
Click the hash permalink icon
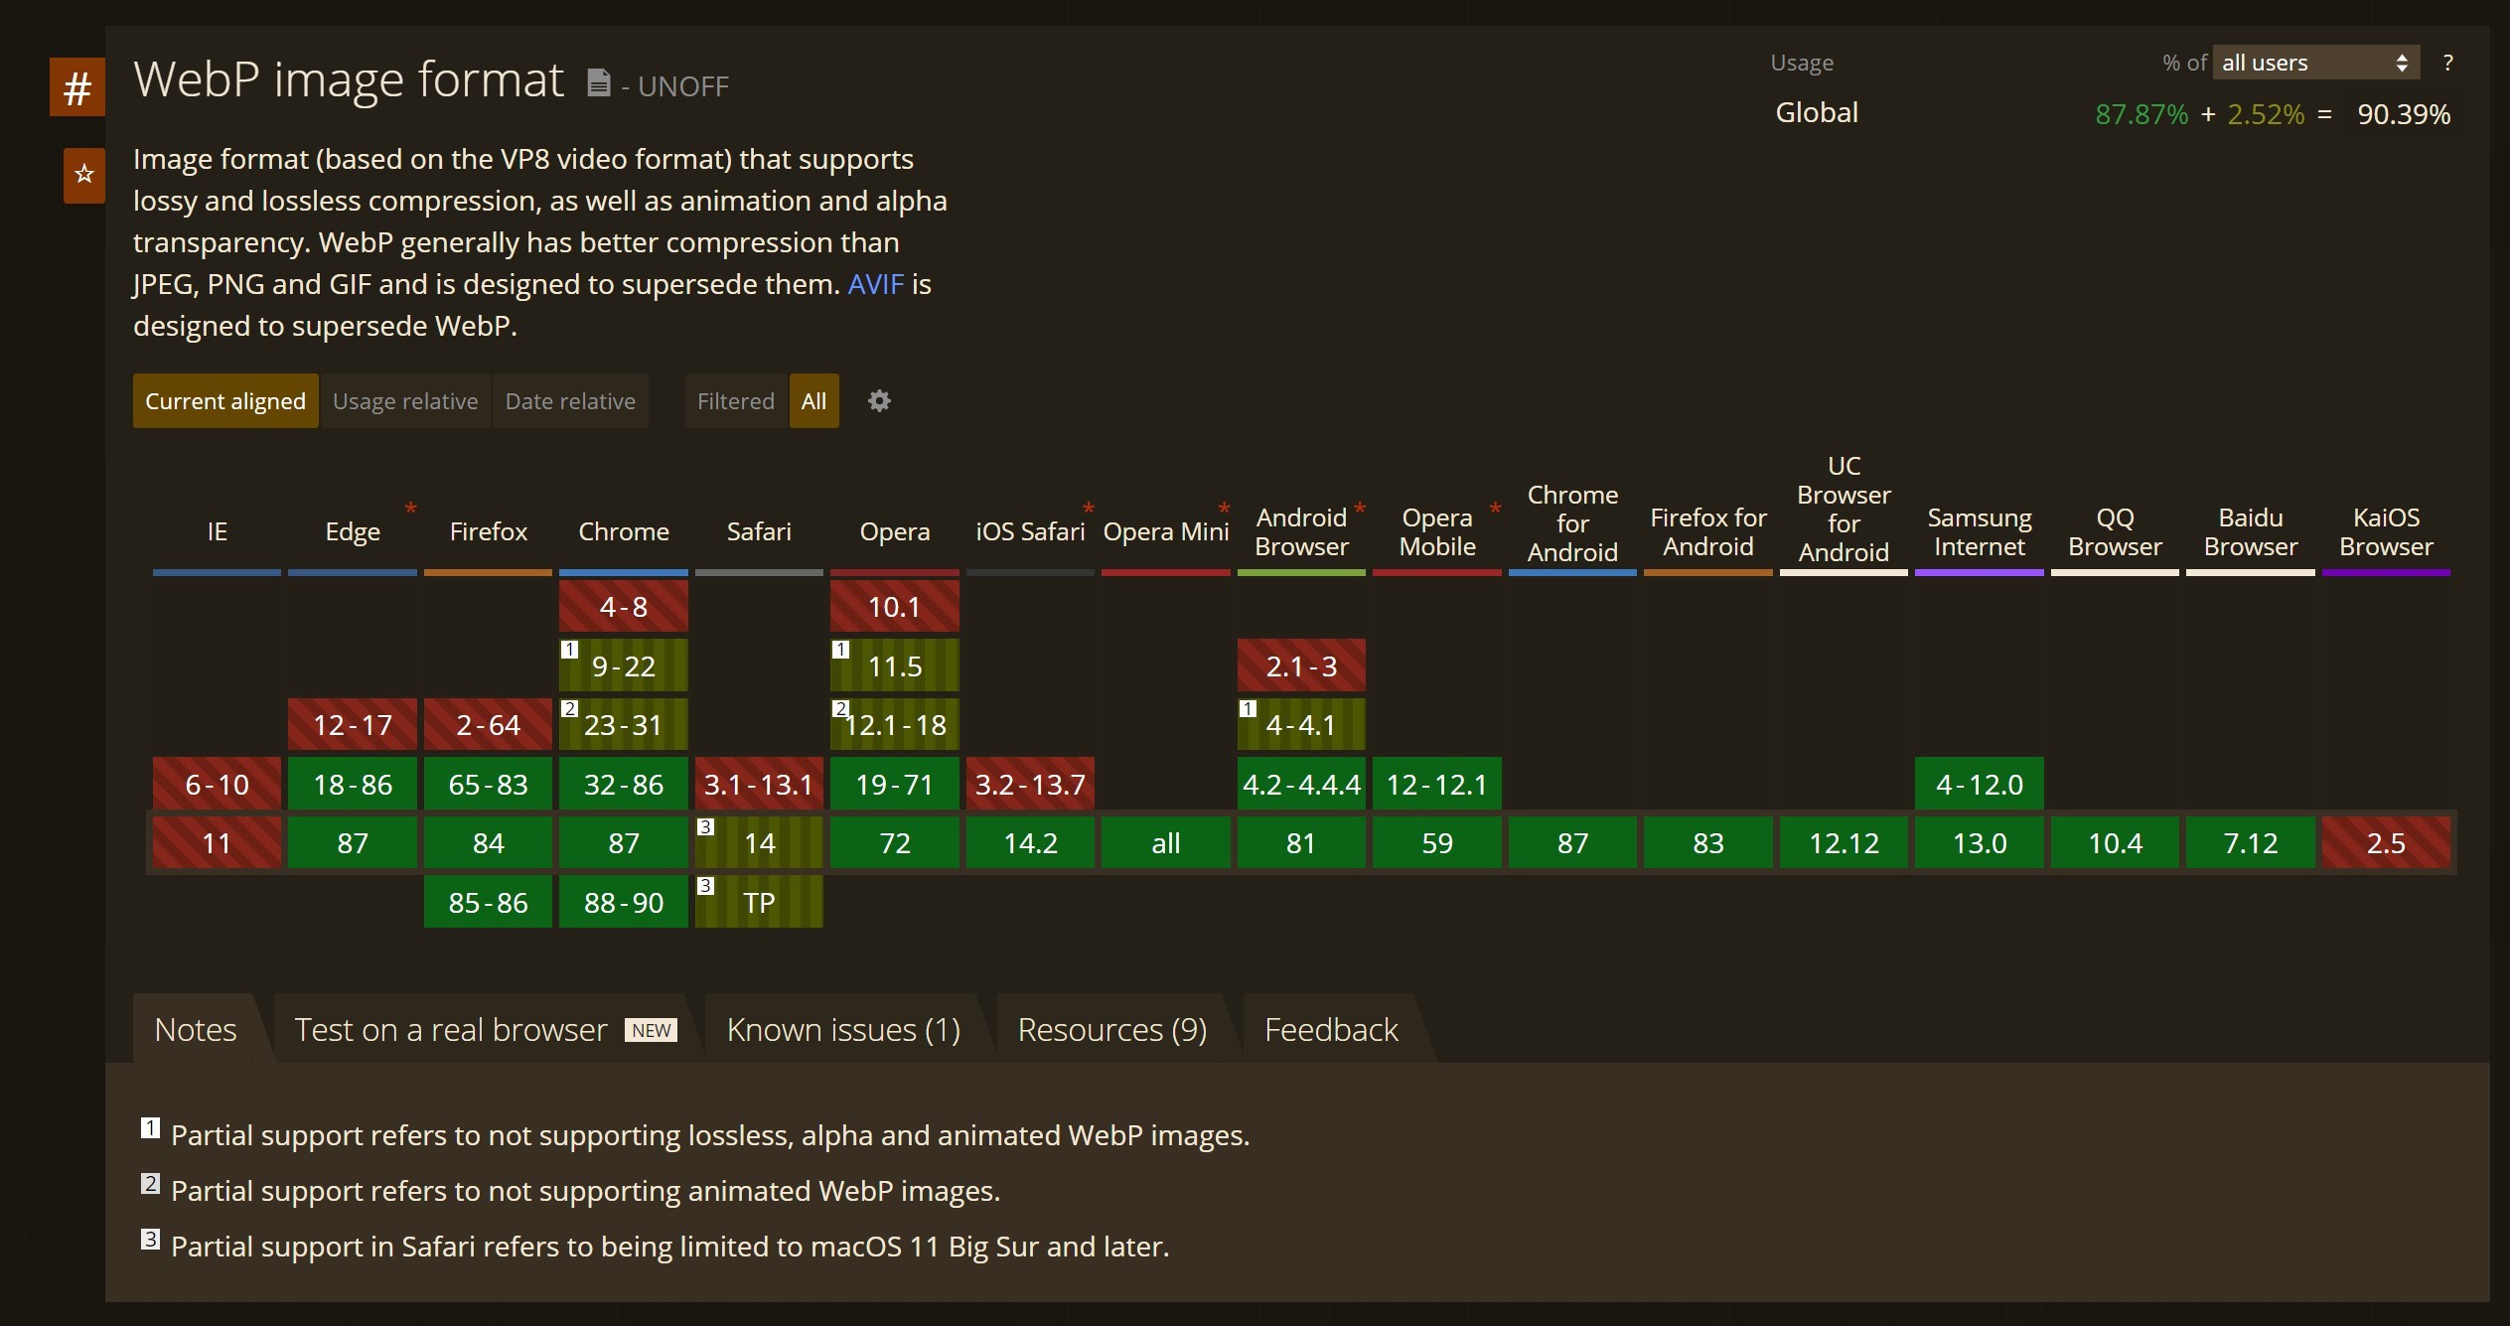pyautogui.click(x=77, y=87)
